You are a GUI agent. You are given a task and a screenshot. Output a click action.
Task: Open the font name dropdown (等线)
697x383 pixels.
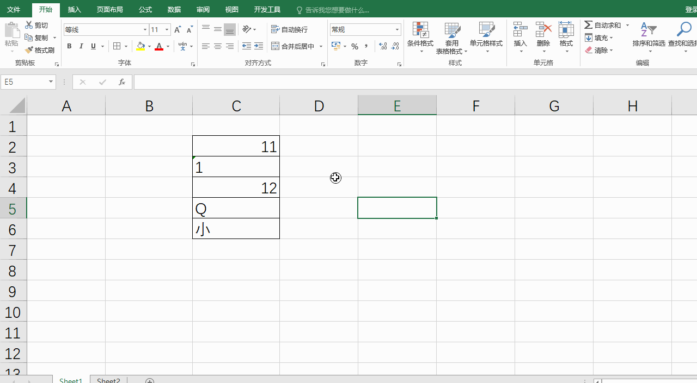coord(145,30)
